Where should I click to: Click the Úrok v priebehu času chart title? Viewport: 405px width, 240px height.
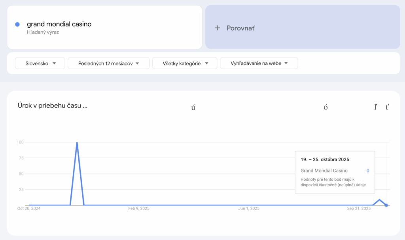[52, 106]
